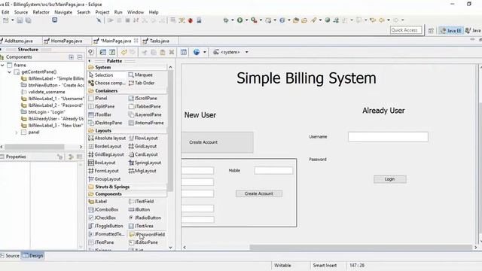The width and height of the screenshot is (482, 271).
Task: Select the JPanel container
Action: [x=98, y=99]
